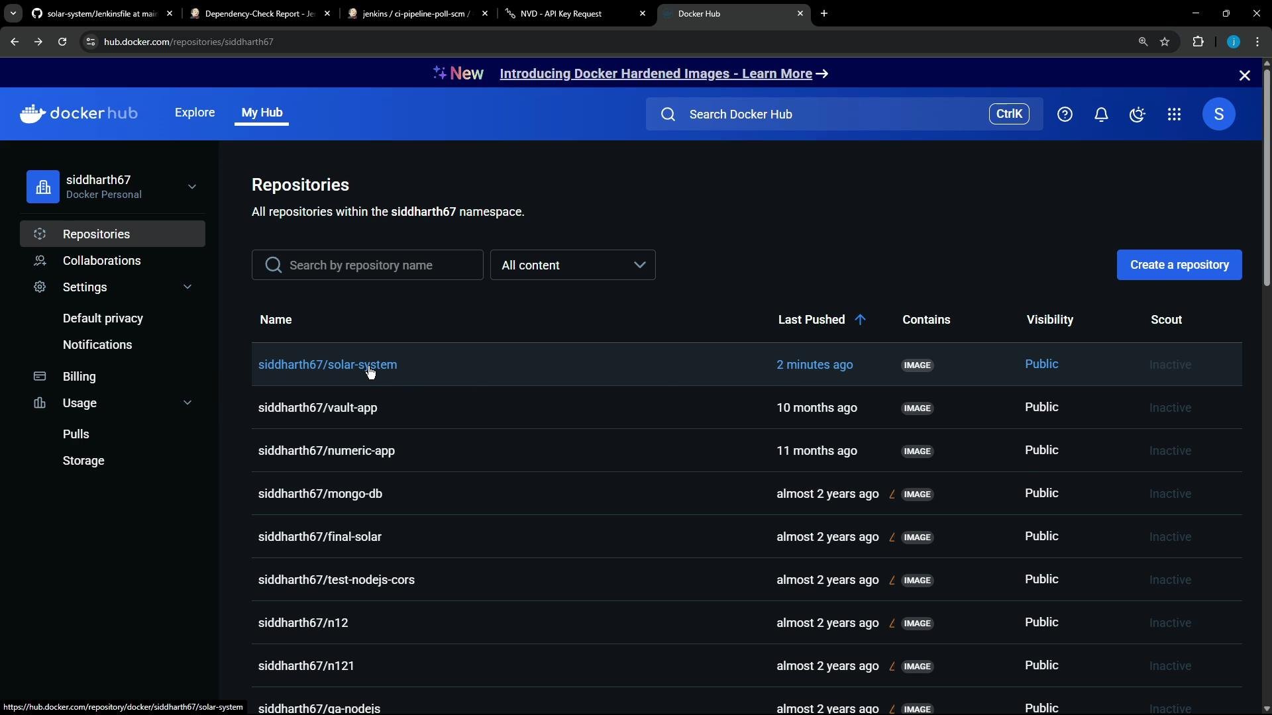Open siddharth67/final-solar repository
Screen dimensions: 1272x715
[x=319, y=537]
